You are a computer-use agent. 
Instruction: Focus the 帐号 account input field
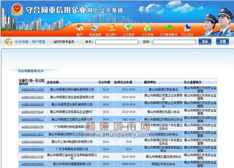pos(117,42)
